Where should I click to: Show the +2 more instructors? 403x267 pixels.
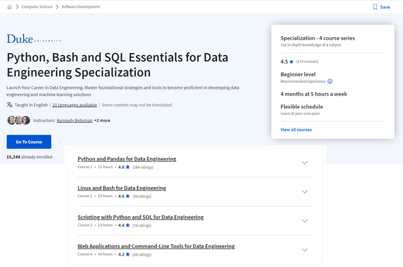click(102, 120)
